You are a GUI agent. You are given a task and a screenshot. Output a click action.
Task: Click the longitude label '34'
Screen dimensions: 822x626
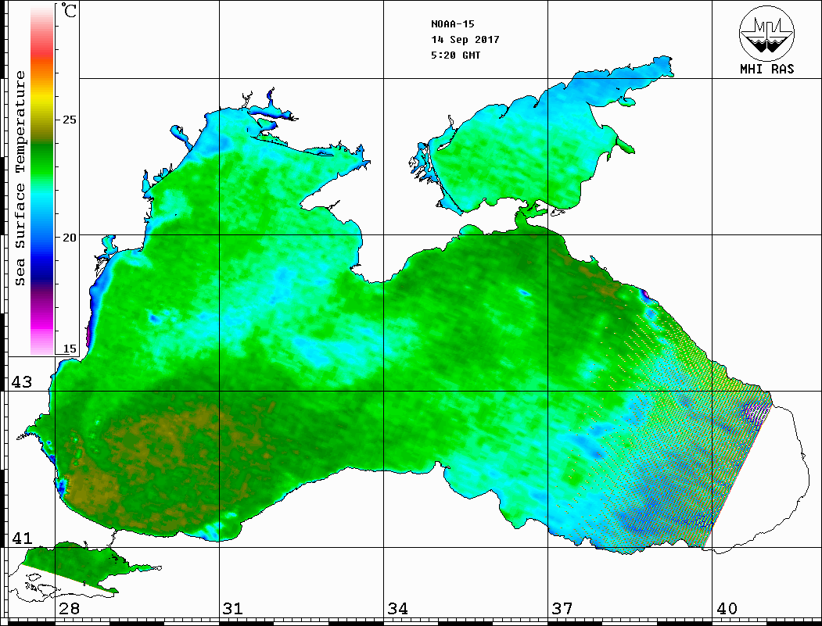[397, 608]
